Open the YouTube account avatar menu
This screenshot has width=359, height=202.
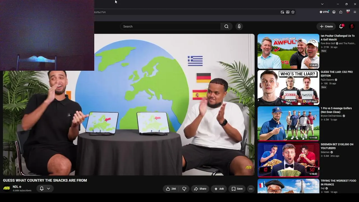(352, 26)
